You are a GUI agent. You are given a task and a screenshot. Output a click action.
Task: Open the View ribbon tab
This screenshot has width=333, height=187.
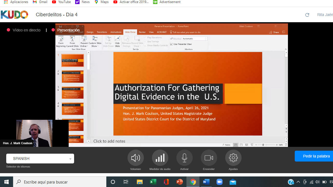pyautogui.click(x=151, y=32)
